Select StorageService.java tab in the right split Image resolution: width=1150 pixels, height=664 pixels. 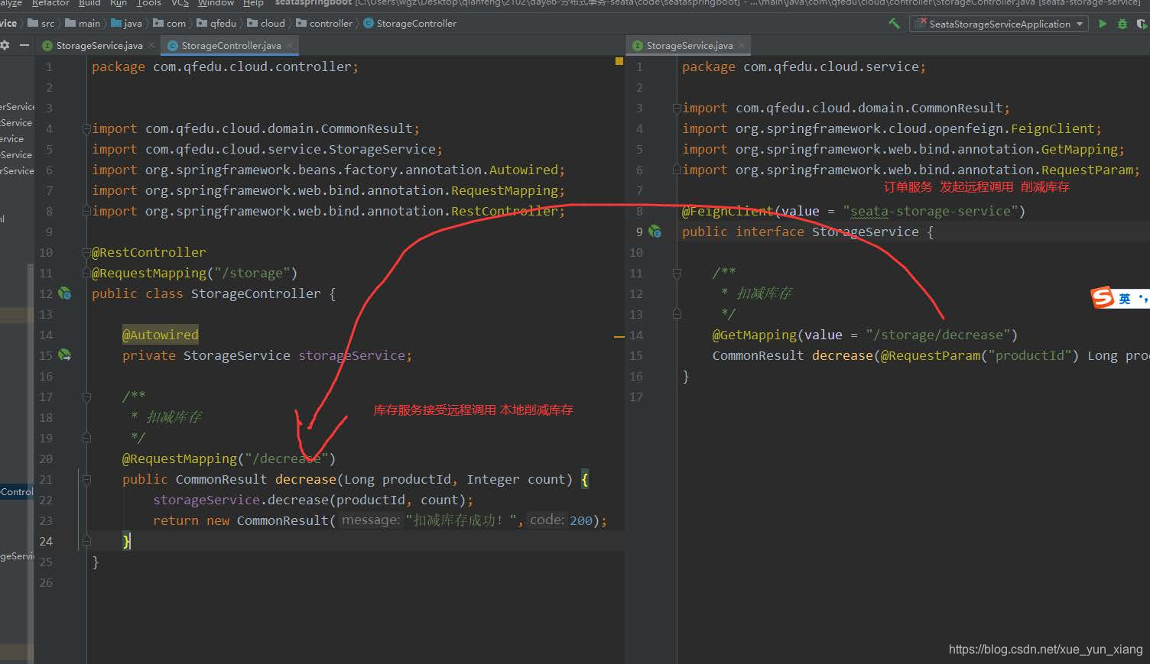coord(689,46)
